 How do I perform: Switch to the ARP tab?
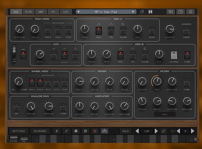pos(41,12)
